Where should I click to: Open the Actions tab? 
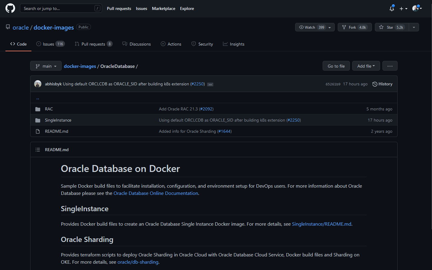point(171,44)
